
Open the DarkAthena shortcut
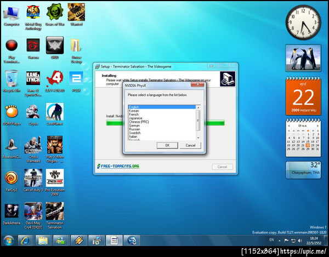pyautogui.click(x=12, y=214)
